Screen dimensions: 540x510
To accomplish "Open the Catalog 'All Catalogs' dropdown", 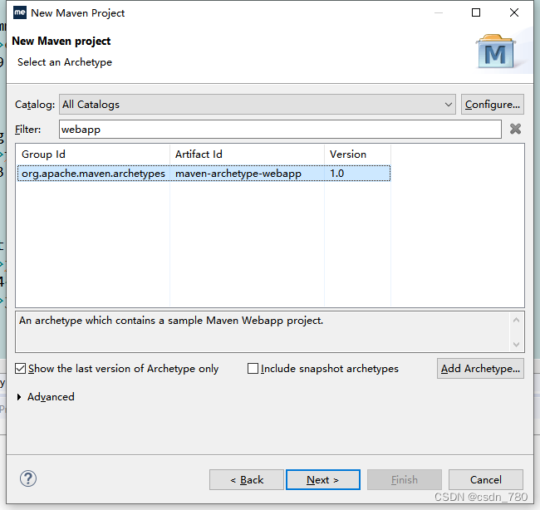I will click(x=258, y=105).
